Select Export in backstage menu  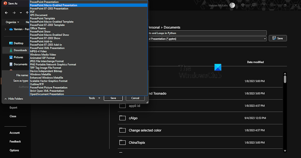(x=13, y=107)
